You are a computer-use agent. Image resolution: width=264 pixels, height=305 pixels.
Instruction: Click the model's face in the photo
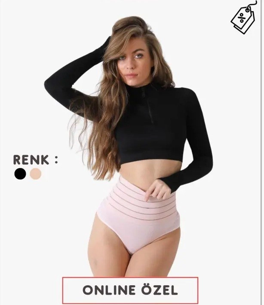coord(132,63)
